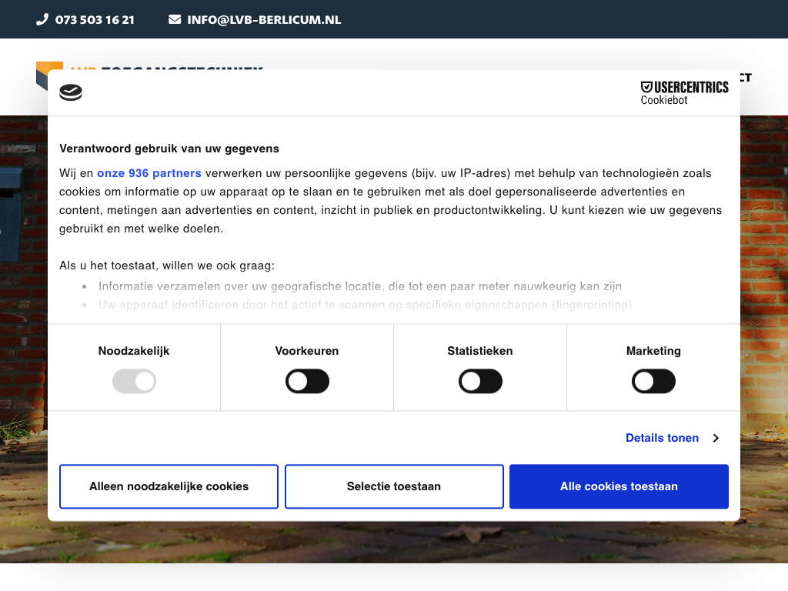Screen dimensions: 788x591
Task: Click the phone icon in top bar
Action: [x=42, y=19]
